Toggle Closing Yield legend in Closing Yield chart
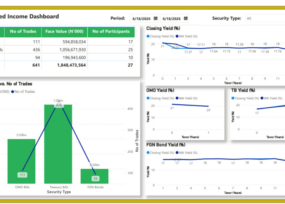 pyautogui.click(x=160, y=36)
